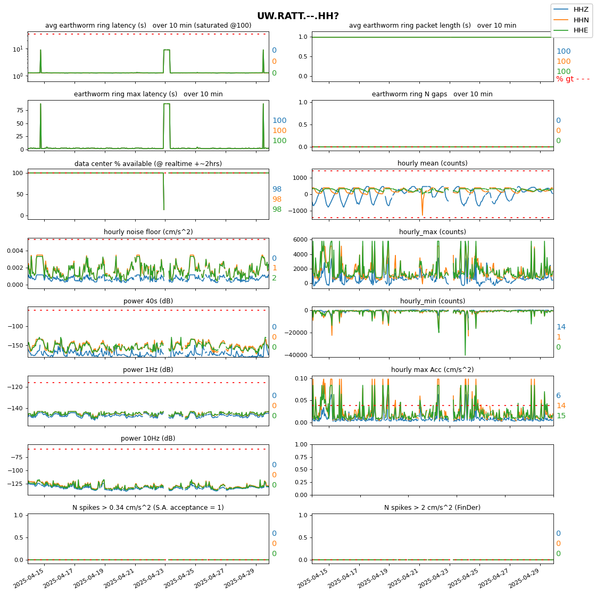Click the green 100 beside max latency plot
This screenshot has height=596, width=596.
[x=279, y=140]
